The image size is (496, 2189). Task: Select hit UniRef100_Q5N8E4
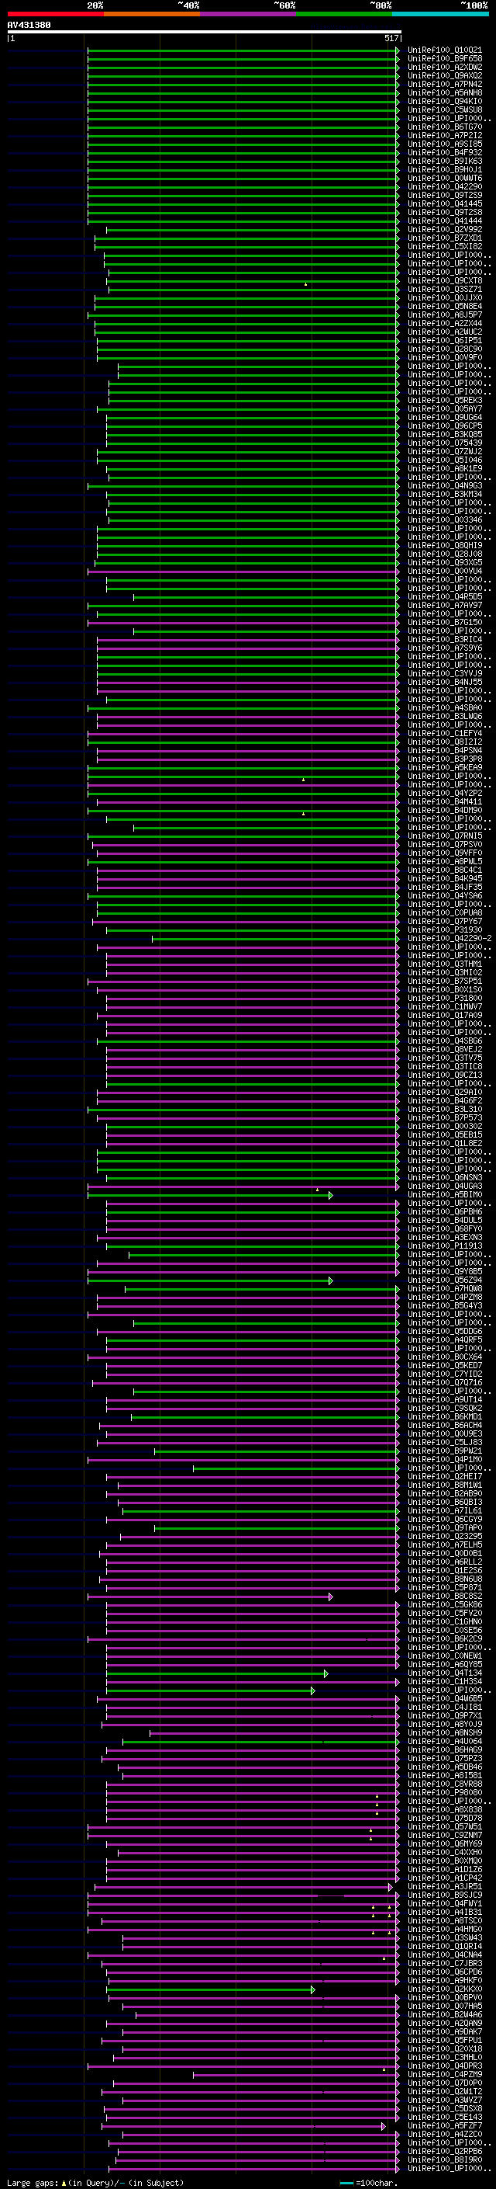click(x=444, y=307)
